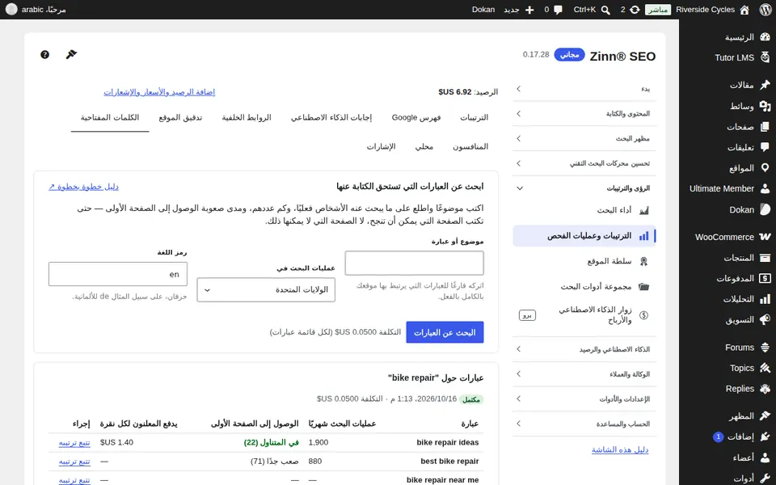
Task: Switch to الروابط الخلفية tab
Action: pyautogui.click(x=247, y=118)
